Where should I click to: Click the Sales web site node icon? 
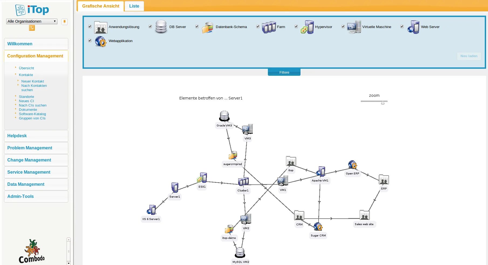click(x=364, y=215)
